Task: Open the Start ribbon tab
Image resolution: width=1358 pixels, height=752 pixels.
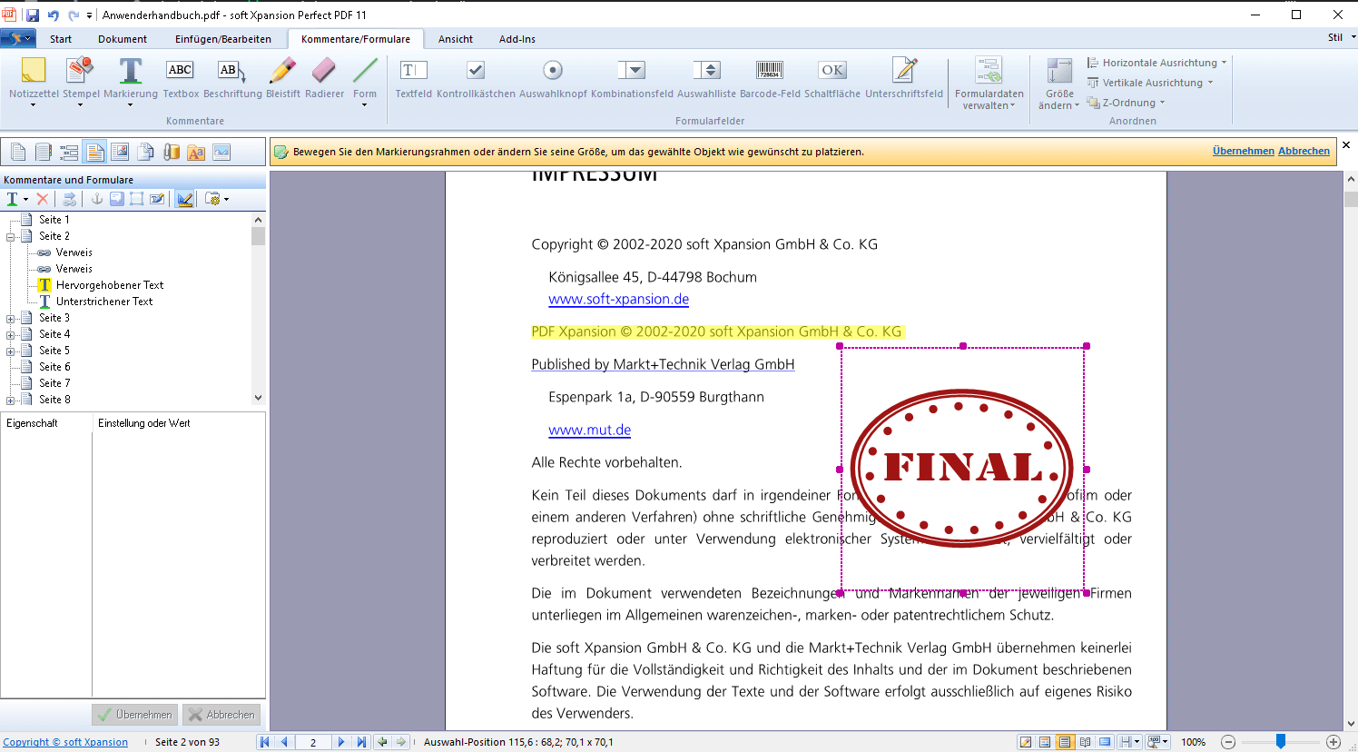Action: tap(61, 39)
